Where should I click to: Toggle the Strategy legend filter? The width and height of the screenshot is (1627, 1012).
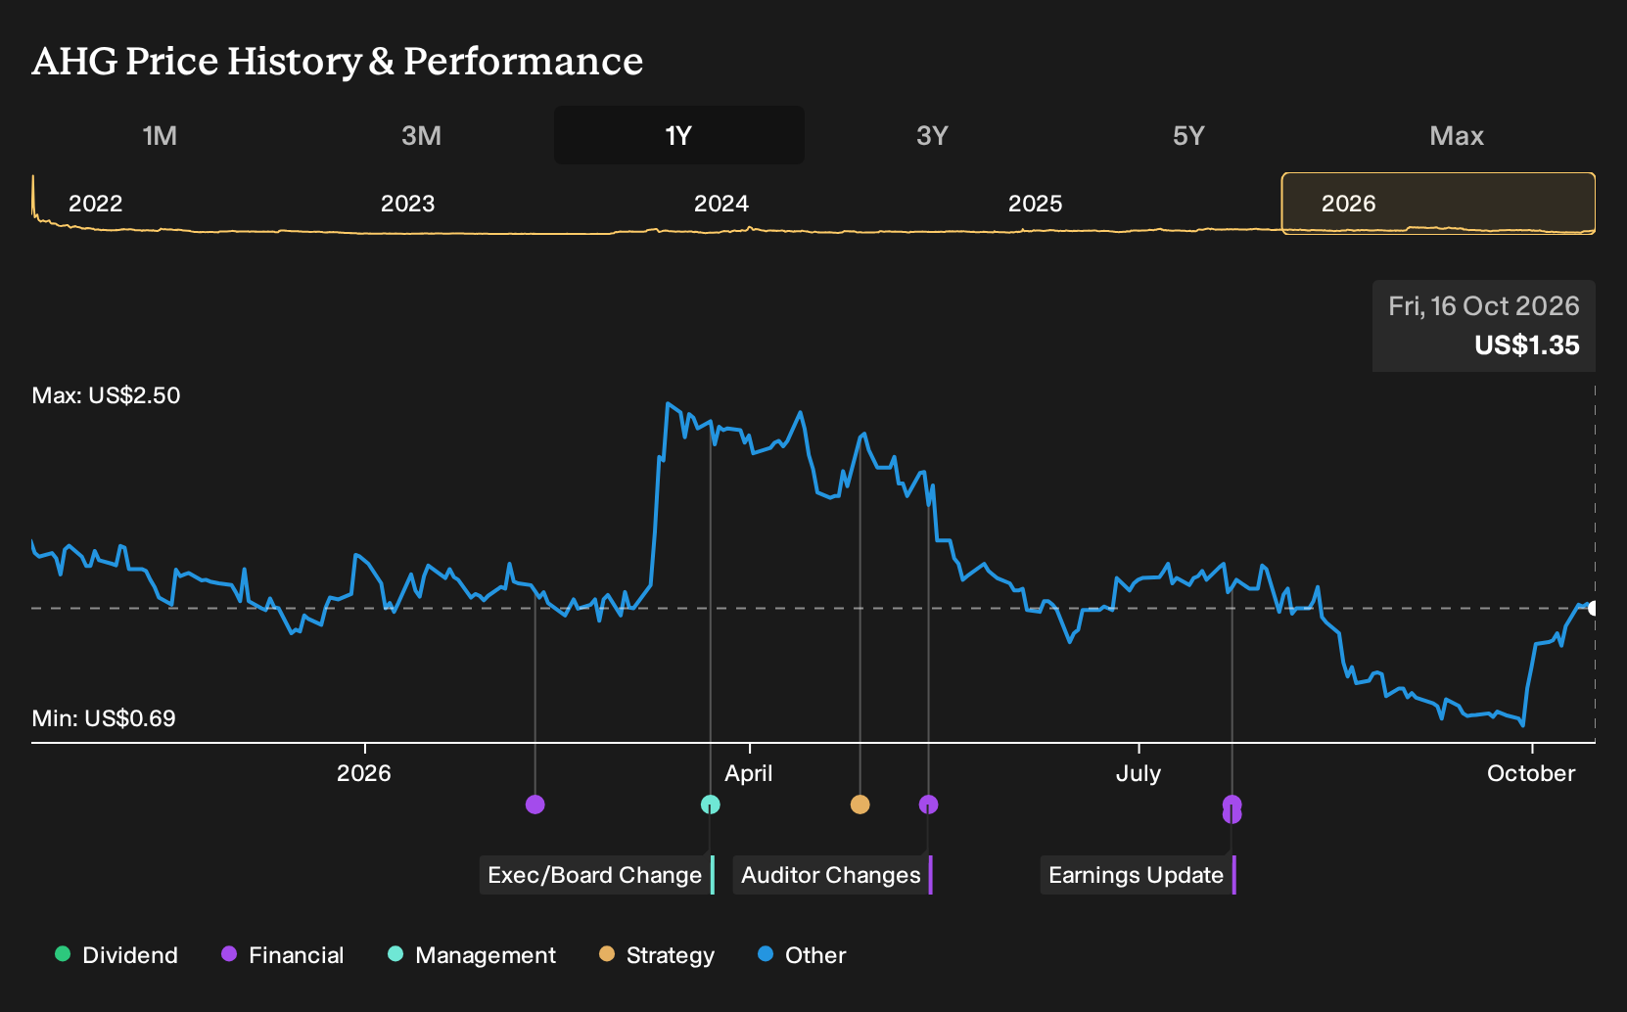657,955
